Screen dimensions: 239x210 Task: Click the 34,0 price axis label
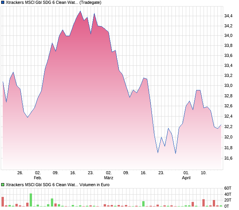pos(228,36)
